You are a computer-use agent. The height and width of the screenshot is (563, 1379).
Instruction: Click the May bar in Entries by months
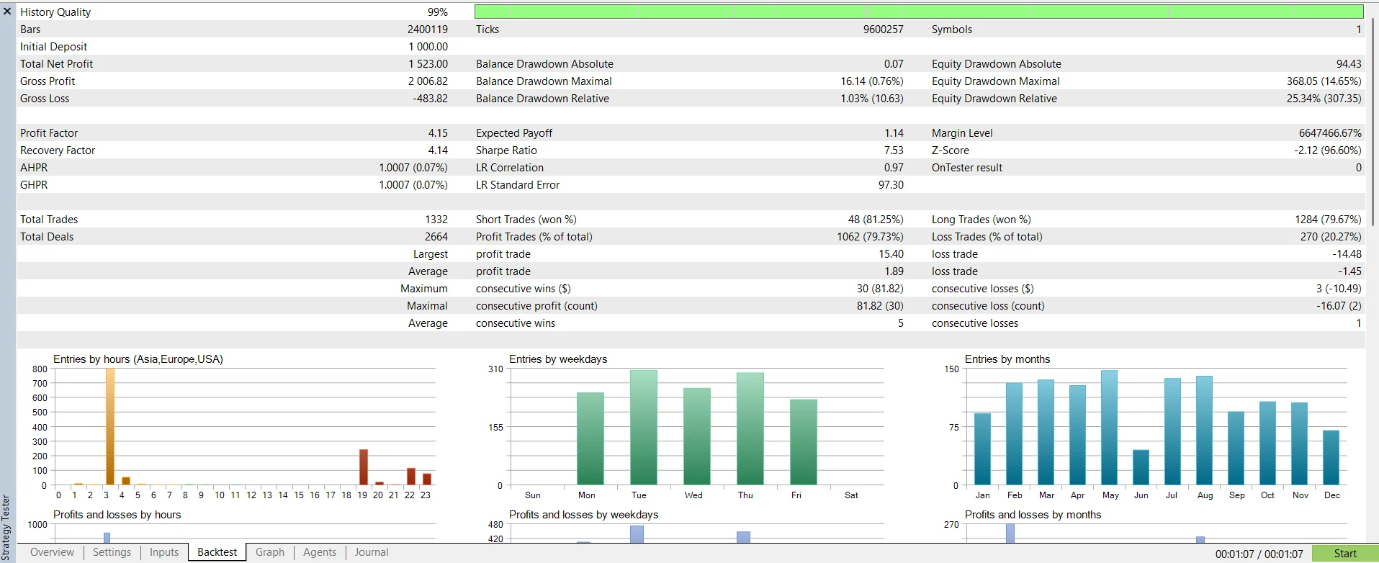coord(1109,428)
